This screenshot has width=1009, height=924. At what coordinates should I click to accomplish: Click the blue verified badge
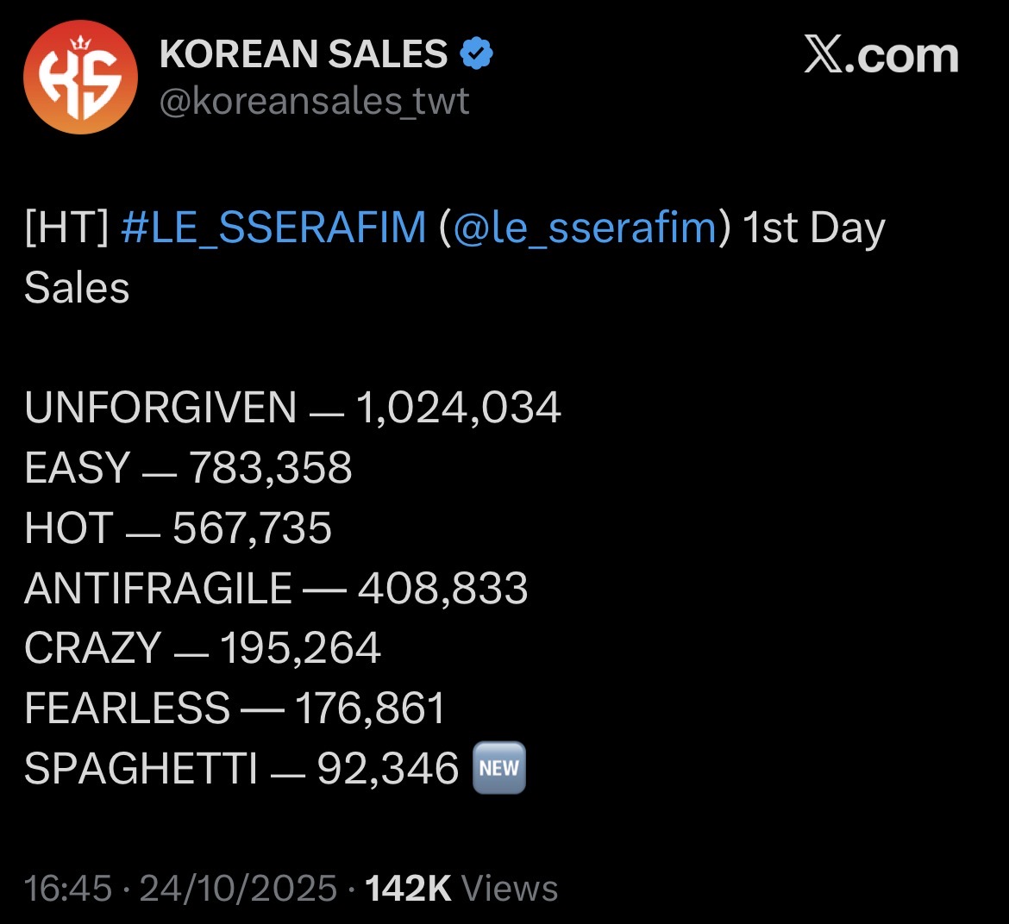tap(476, 54)
